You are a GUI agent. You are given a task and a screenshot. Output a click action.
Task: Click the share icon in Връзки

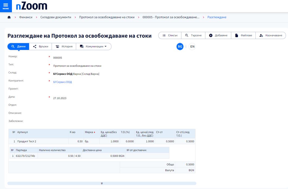34,47
